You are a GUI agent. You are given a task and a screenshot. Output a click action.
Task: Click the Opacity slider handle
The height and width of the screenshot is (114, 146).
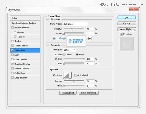pyautogui.click(x=72, y=29)
